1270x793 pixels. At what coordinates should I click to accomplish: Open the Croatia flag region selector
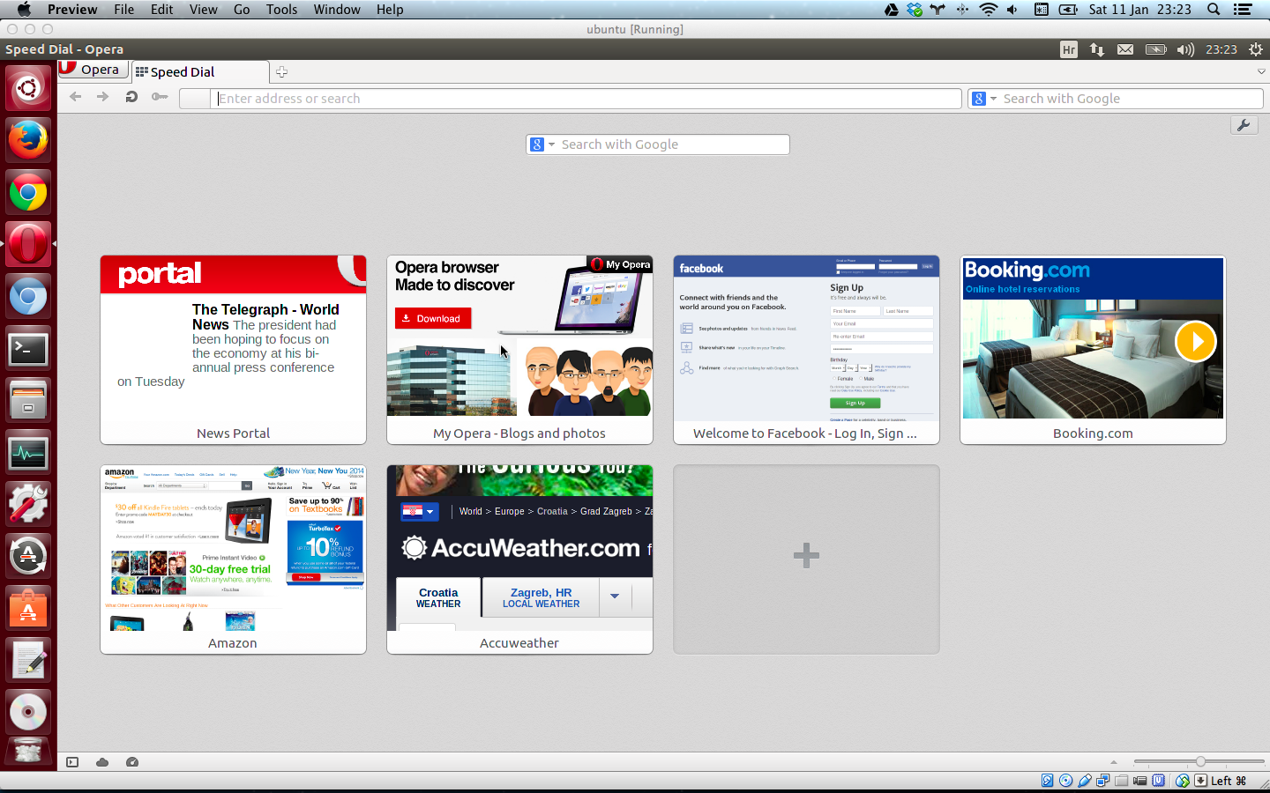tap(419, 511)
